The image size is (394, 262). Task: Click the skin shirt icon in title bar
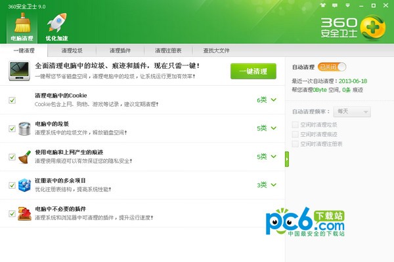(x=323, y=5)
